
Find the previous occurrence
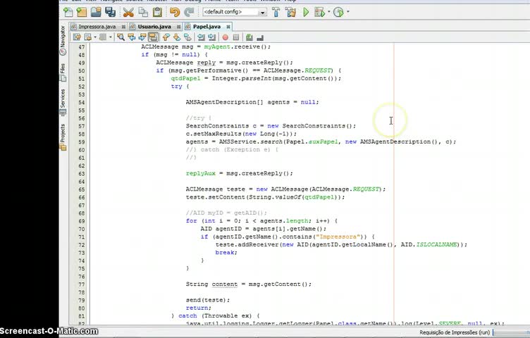click(x=132, y=37)
